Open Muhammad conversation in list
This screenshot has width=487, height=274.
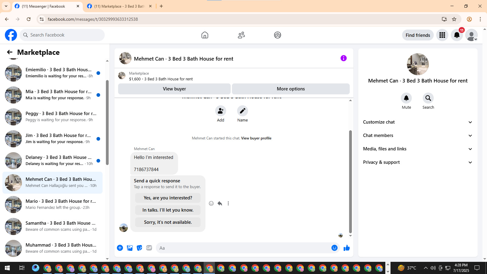(52, 248)
